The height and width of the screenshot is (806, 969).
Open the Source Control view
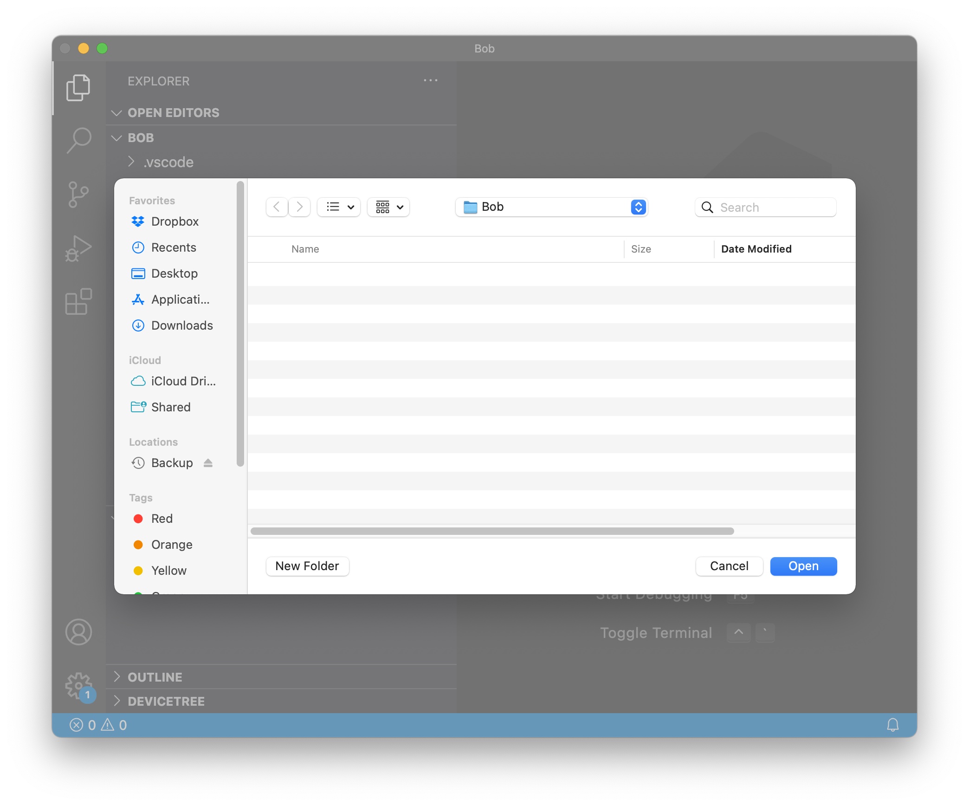pos(78,194)
